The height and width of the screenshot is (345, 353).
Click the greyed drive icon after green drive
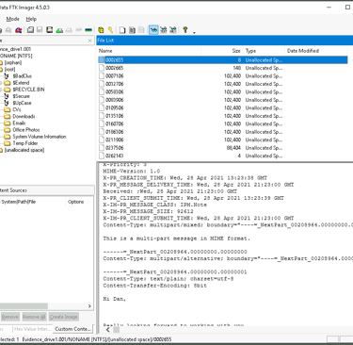click(x=69, y=30)
